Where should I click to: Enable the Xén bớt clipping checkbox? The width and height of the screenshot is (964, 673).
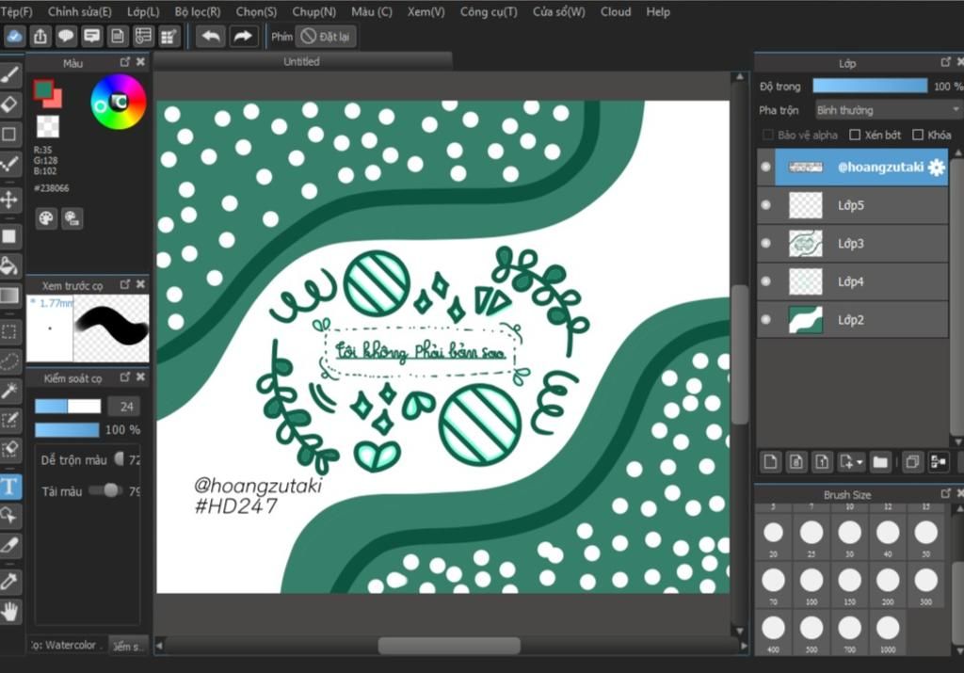click(x=855, y=135)
